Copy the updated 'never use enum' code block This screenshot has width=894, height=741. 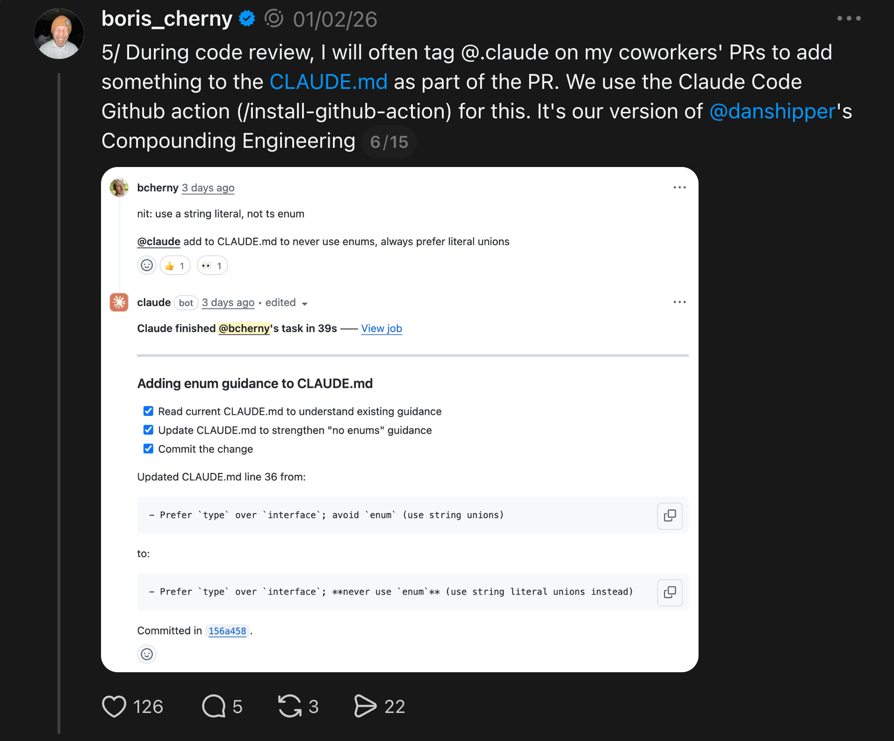point(670,592)
